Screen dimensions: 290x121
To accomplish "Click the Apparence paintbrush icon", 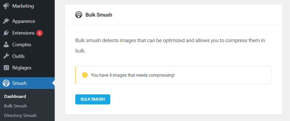I will (6, 21).
